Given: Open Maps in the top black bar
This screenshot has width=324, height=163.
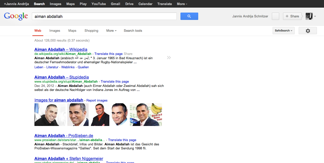Looking at the screenshot, I should 70,4.
